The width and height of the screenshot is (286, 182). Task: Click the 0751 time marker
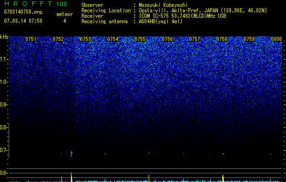[31, 39]
